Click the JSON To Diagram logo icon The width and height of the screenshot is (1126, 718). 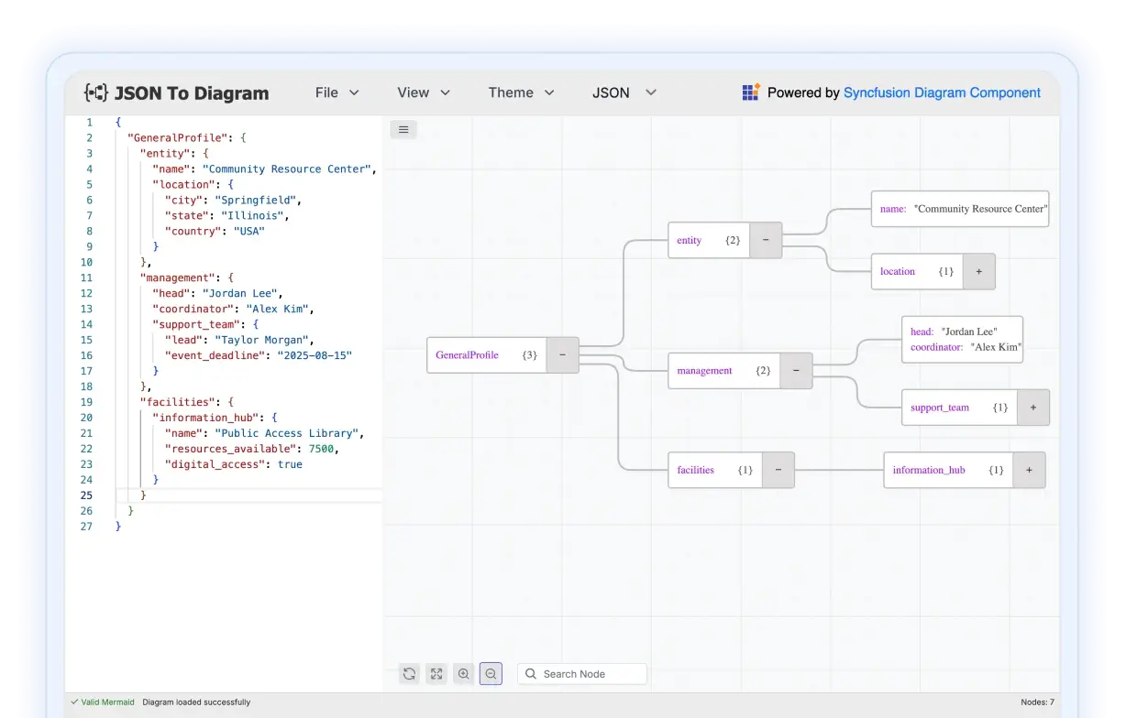96,92
